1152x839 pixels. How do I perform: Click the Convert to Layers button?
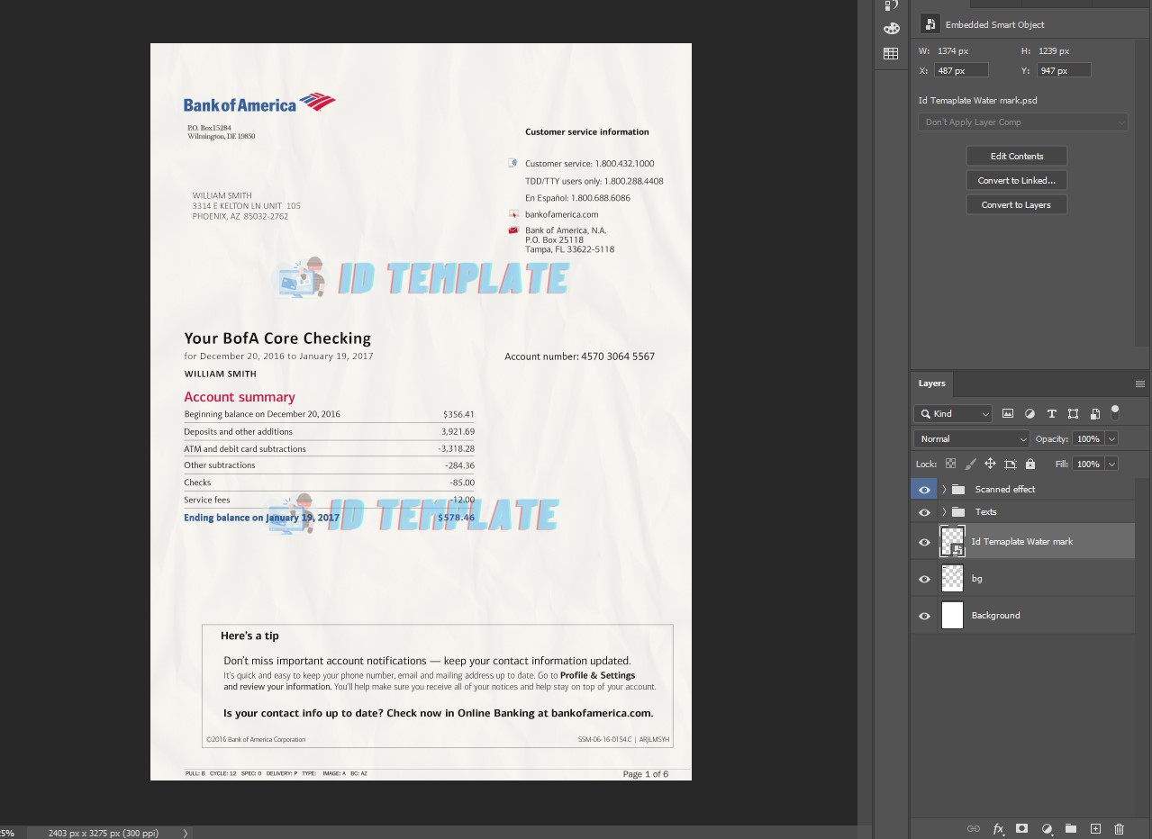click(x=1017, y=204)
